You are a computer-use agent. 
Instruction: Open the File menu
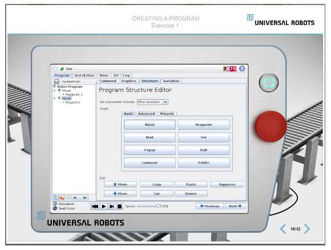pos(69,69)
